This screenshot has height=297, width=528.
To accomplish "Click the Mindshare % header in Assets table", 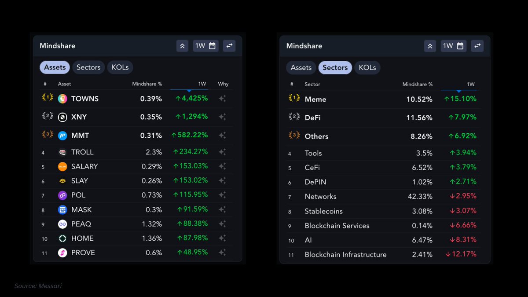I will 147,84.
